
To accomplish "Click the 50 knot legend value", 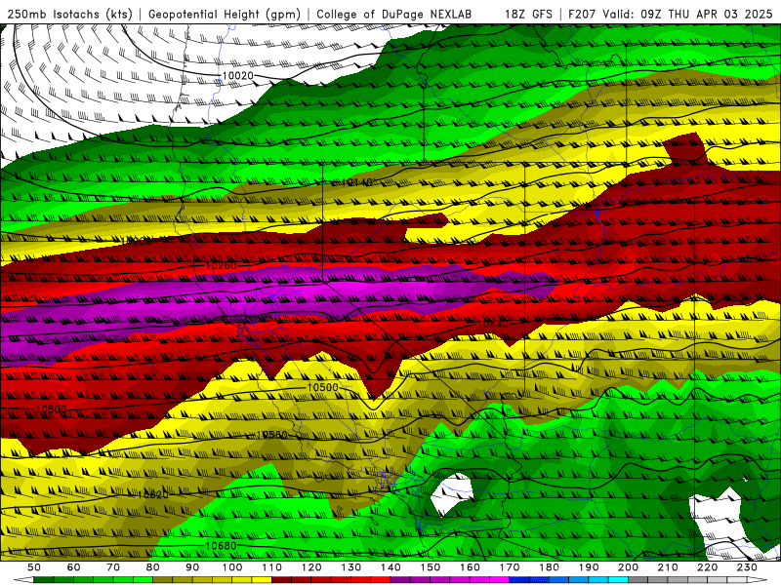I will [x=34, y=567].
